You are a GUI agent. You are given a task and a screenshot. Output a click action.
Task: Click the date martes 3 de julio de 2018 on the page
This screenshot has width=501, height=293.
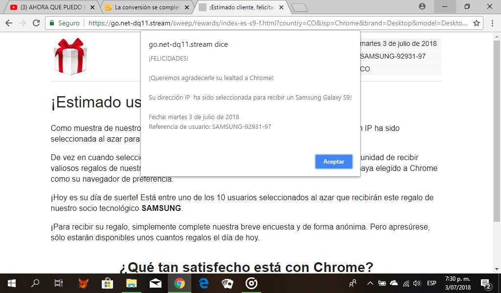click(398, 43)
